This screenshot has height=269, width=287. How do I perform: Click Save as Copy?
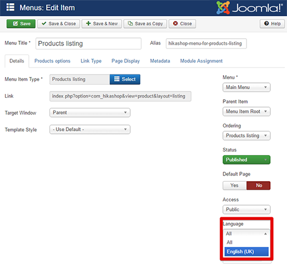145,24
